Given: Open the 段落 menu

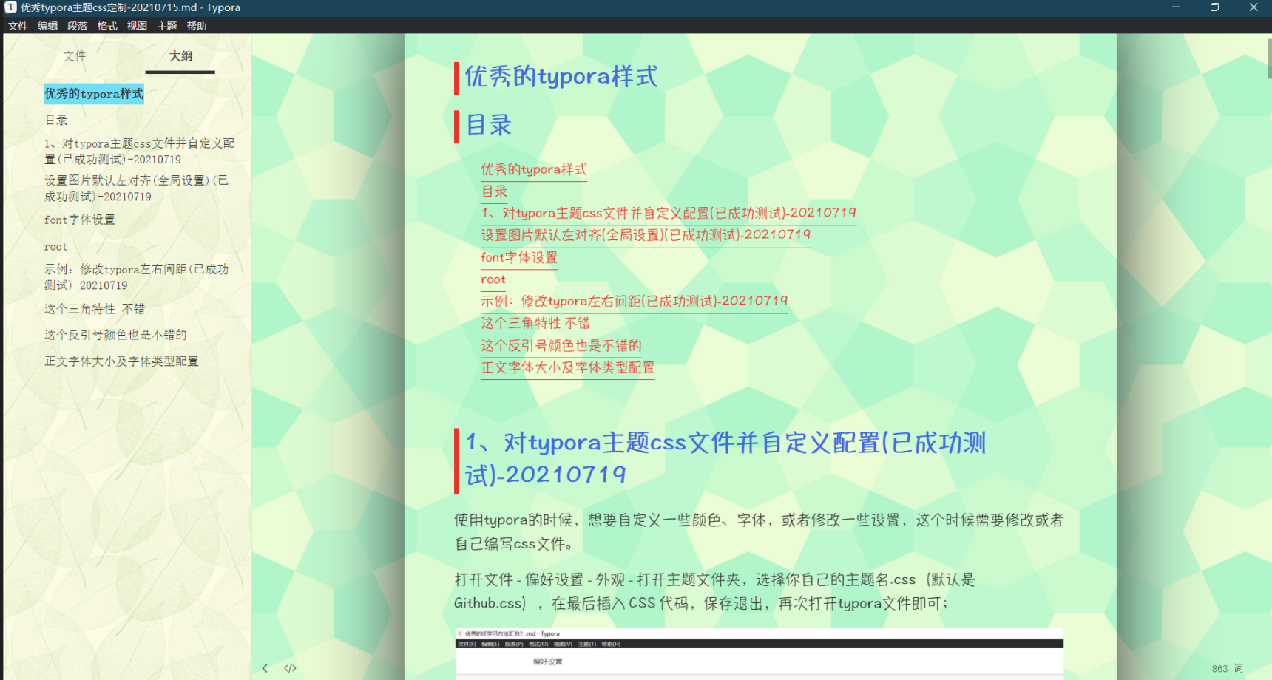Looking at the screenshot, I should click(78, 26).
